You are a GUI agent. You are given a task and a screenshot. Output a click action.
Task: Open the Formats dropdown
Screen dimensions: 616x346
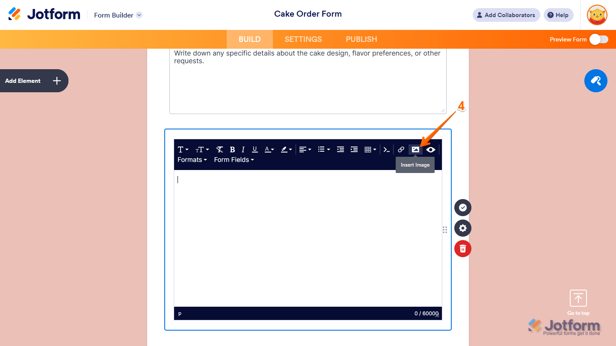(192, 159)
